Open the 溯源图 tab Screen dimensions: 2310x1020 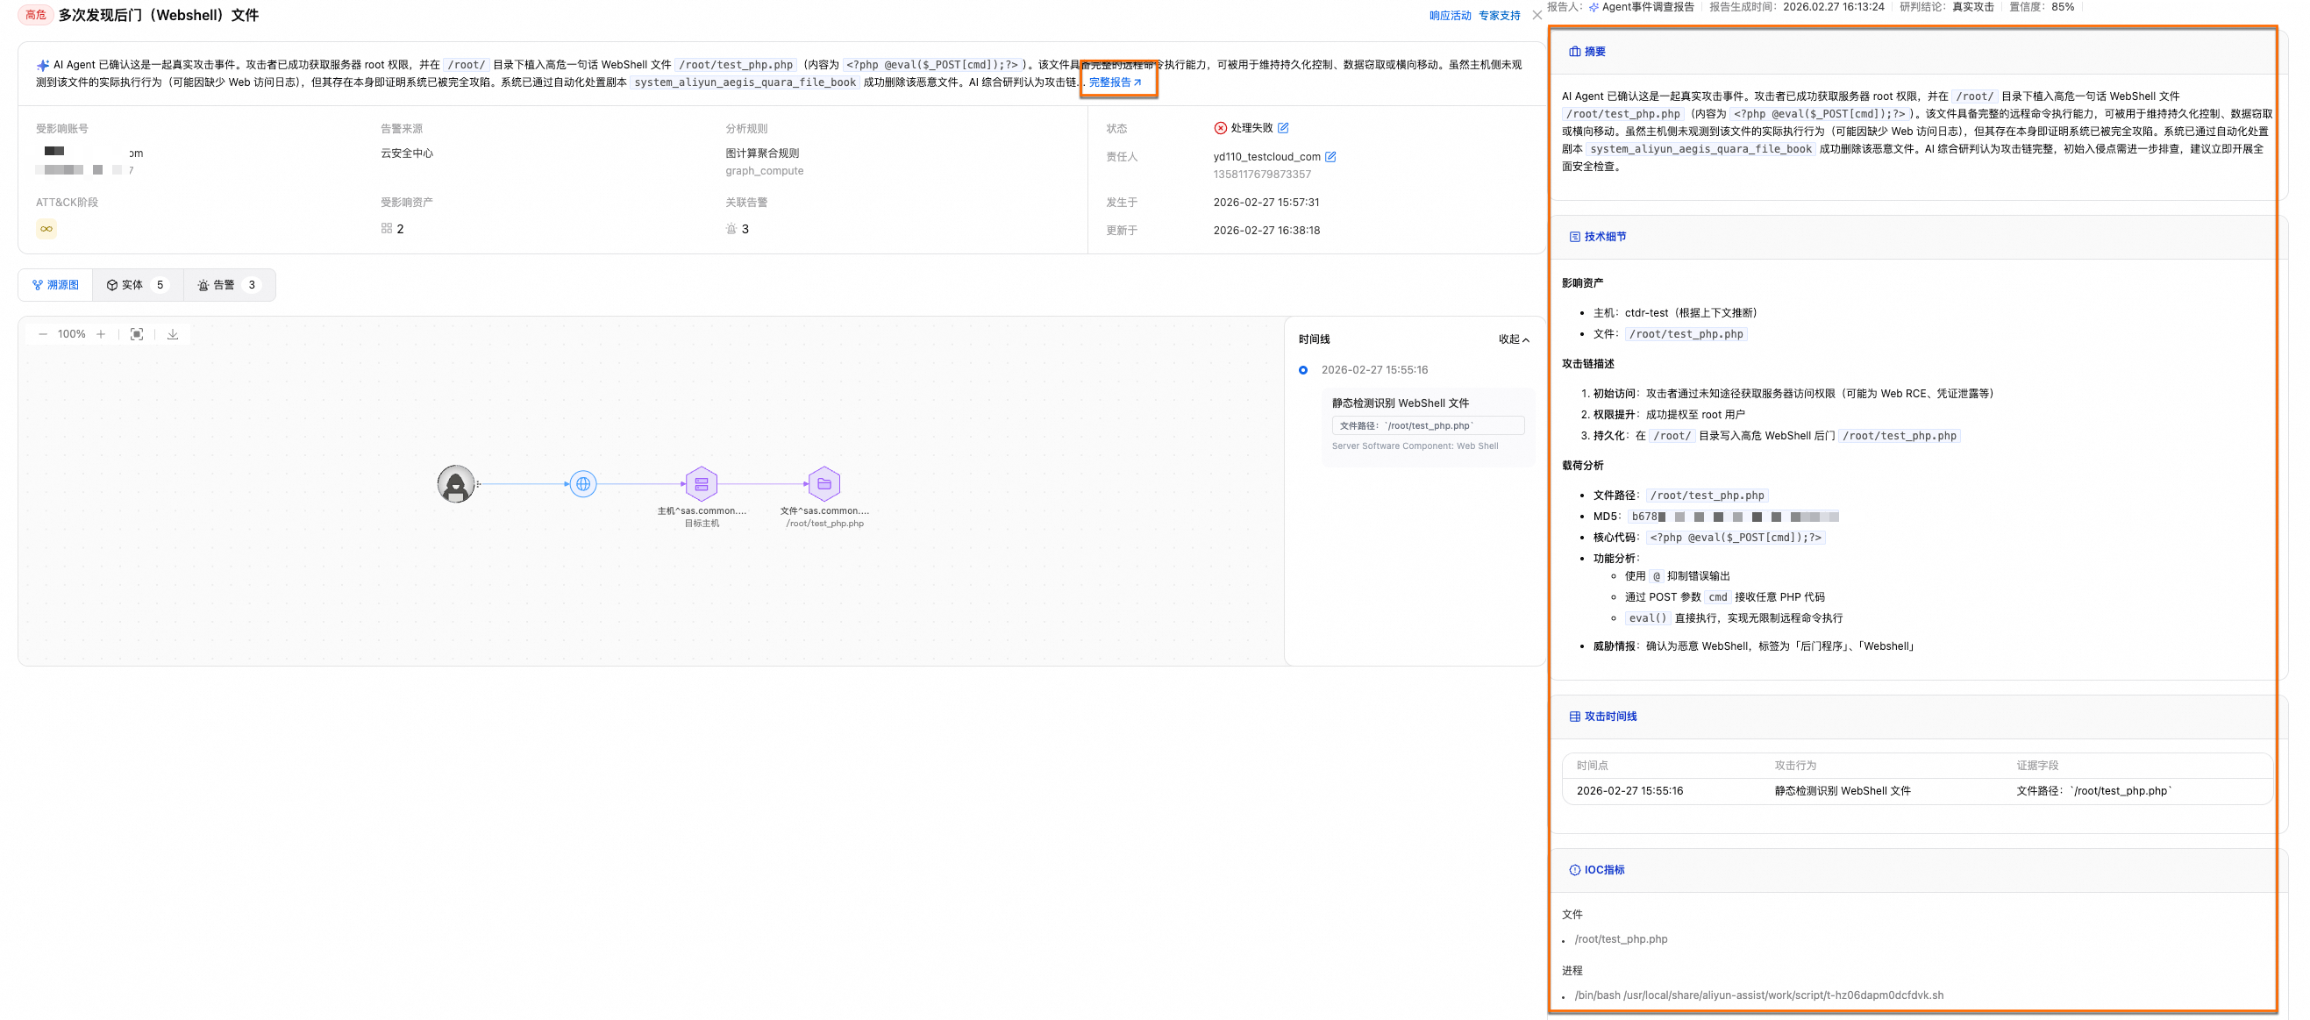coord(55,285)
